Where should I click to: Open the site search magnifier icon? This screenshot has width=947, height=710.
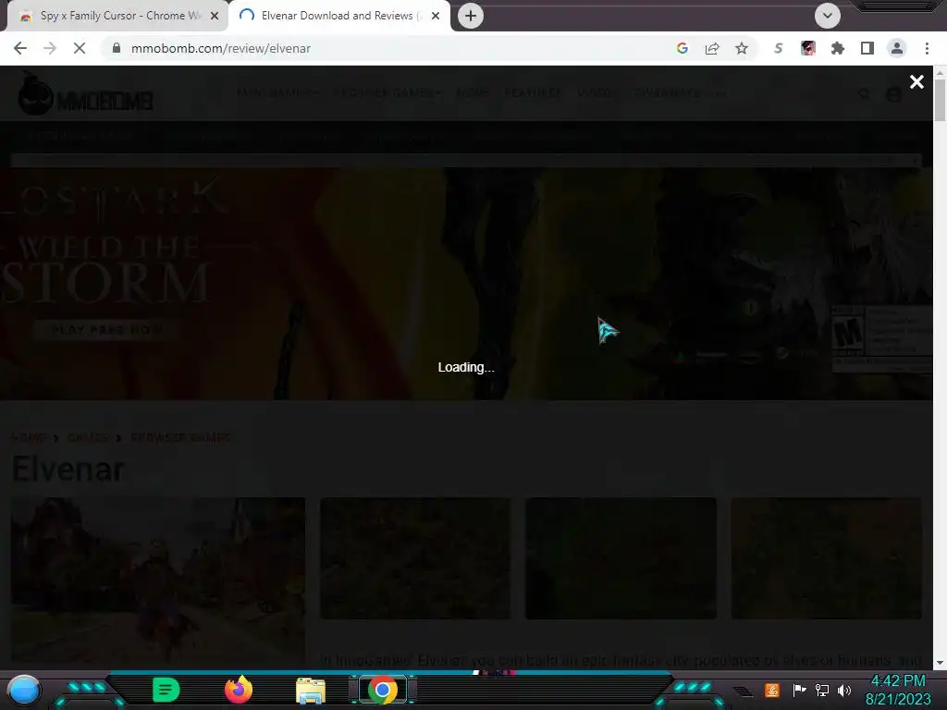tap(865, 94)
